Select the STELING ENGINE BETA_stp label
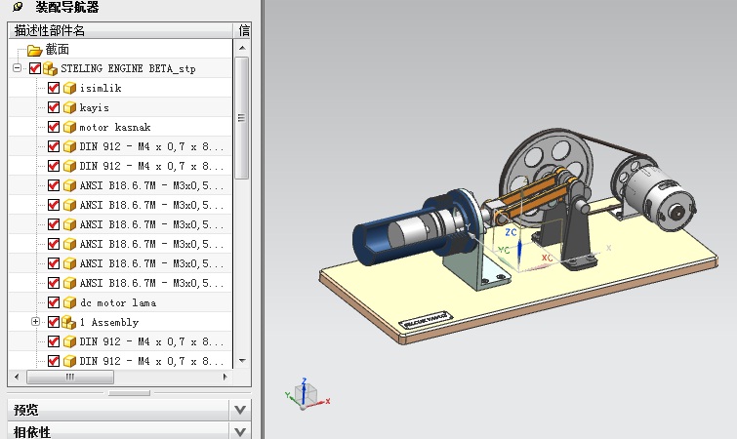The height and width of the screenshot is (439, 737). coord(128,68)
